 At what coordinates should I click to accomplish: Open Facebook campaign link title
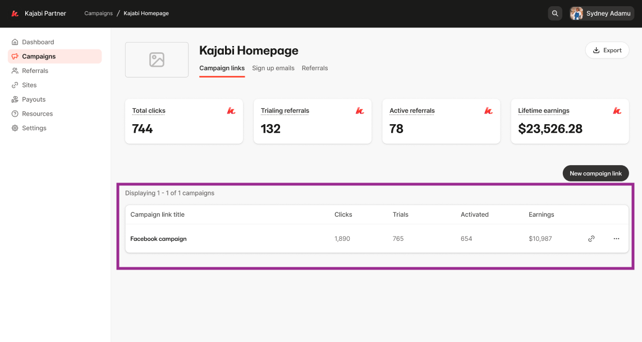[x=158, y=238]
